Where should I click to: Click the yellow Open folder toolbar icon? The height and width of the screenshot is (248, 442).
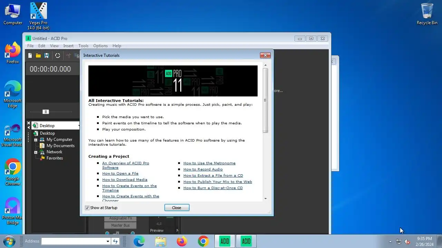tap(38, 55)
